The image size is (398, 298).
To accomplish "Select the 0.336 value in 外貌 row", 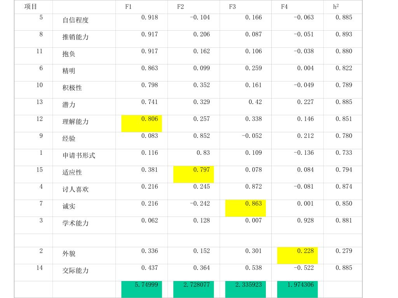I will tap(150, 251).
